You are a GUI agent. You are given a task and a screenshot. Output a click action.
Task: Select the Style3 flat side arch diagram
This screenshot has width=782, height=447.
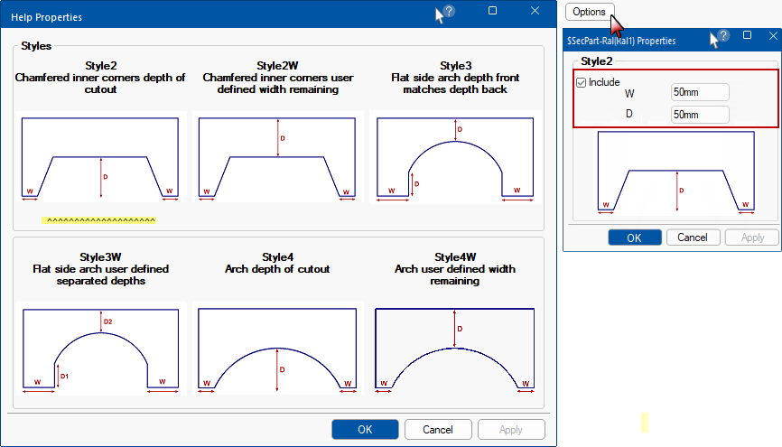455,157
